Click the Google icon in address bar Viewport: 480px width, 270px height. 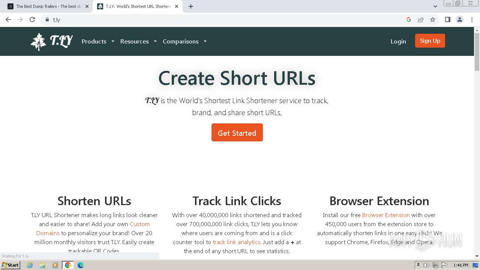[x=409, y=19]
